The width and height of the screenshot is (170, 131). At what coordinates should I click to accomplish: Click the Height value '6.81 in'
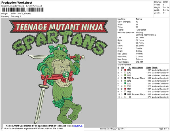click(x=166, y=7)
